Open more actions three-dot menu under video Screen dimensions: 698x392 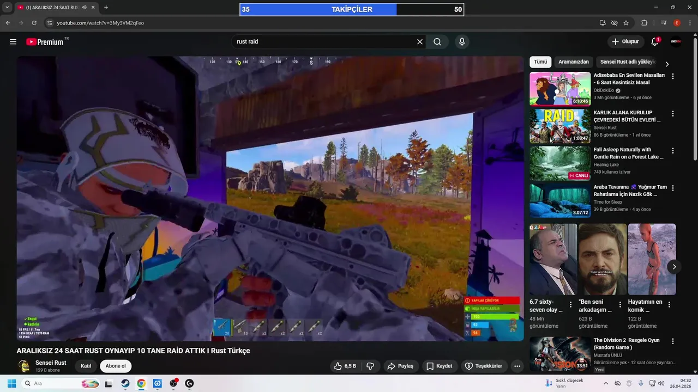coord(517,366)
